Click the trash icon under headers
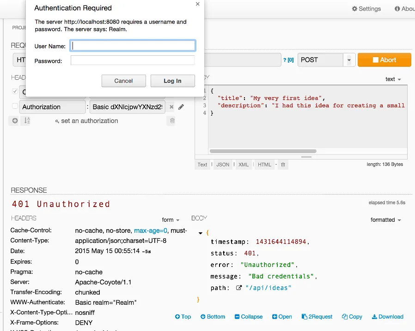Viewport: 415px width, 331px height. 172,121
